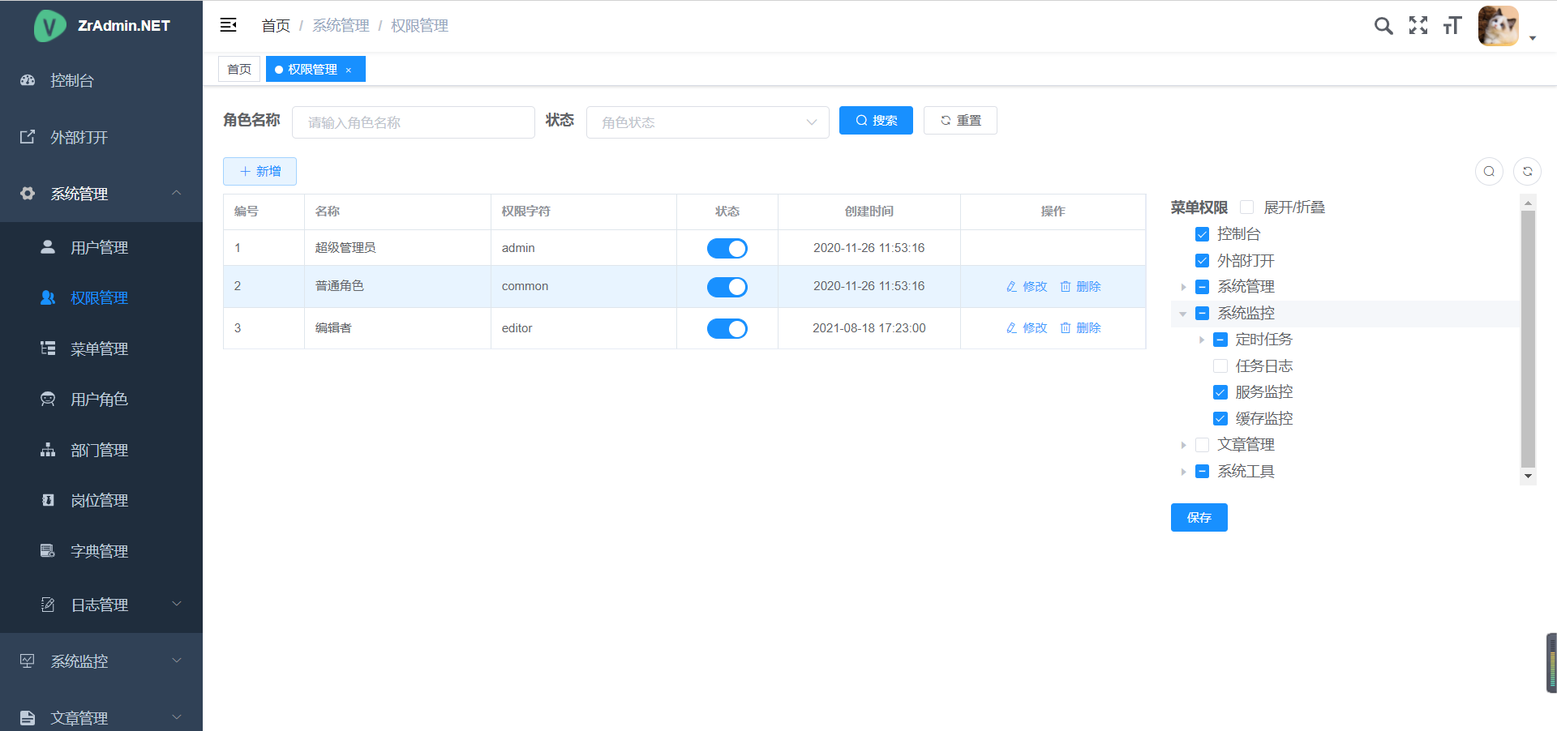
Task: Open the font size setting icon
Action: [1452, 26]
